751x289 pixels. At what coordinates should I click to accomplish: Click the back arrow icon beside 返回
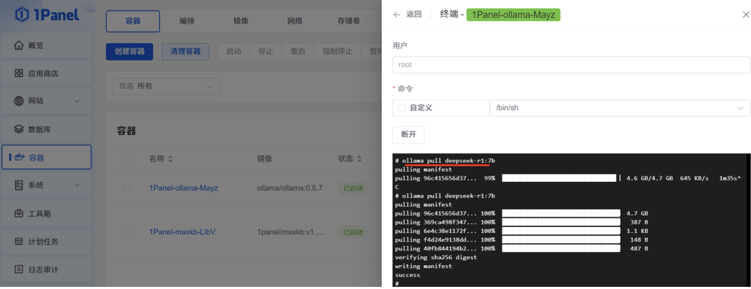397,15
